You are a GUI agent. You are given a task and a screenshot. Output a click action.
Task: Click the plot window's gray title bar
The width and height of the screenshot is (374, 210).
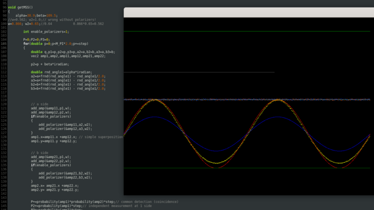(x=249, y=12)
